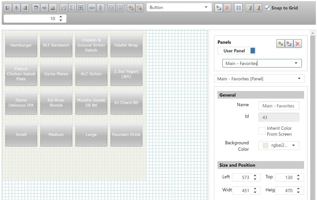Click the add element icon beside Button dropdown
The height and width of the screenshot is (200, 317).
coord(219,8)
